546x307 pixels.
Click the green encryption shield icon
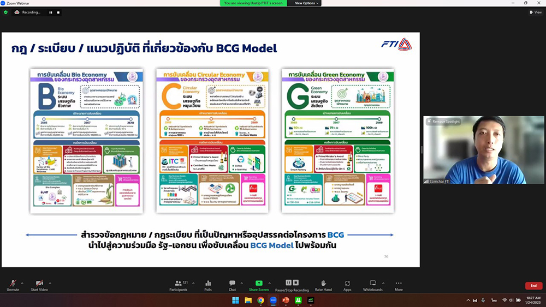coord(6,12)
